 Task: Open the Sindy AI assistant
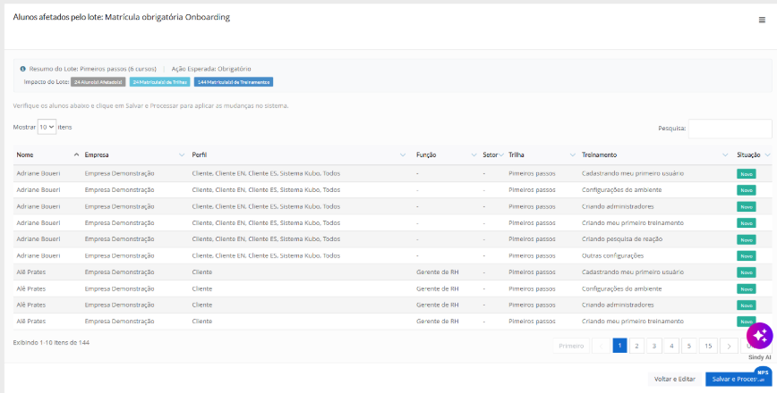pyautogui.click(x=760, y=336)
